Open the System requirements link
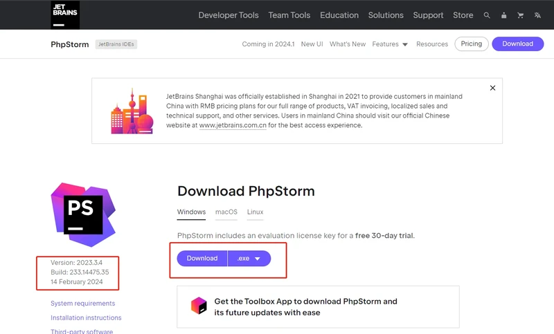The width and height of the screenshot is (554, 334). tap(82, 304)
